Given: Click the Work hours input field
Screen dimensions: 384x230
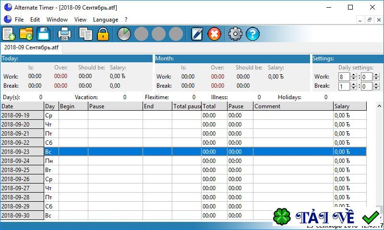Looking at the screenshot, I should click(344, 77).
